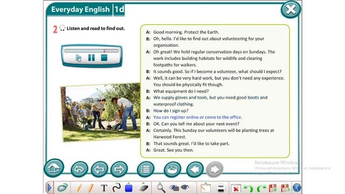Screen dimensions: 345x194
Task: Select the thin orange pen tool
Action: point(79,188)
